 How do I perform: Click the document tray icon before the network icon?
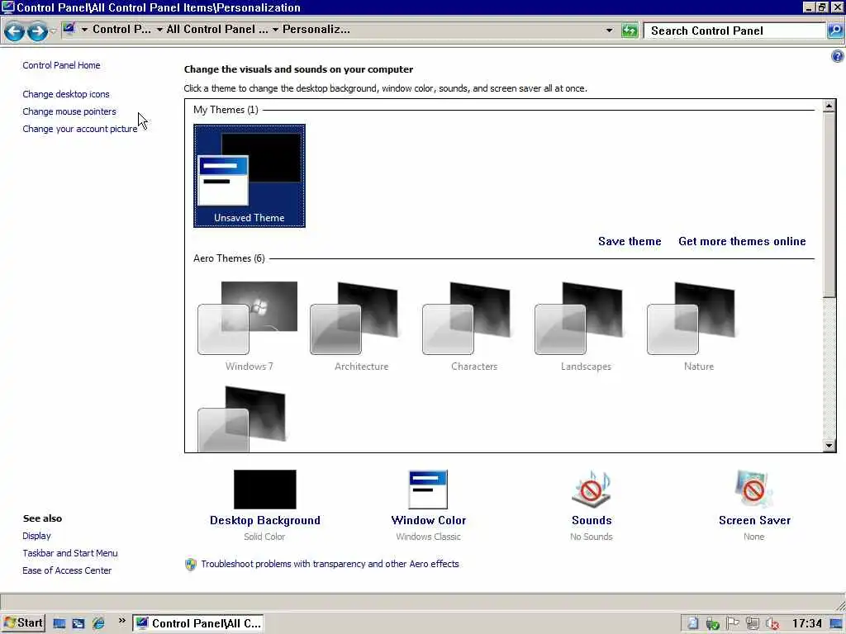coord(693,624)
